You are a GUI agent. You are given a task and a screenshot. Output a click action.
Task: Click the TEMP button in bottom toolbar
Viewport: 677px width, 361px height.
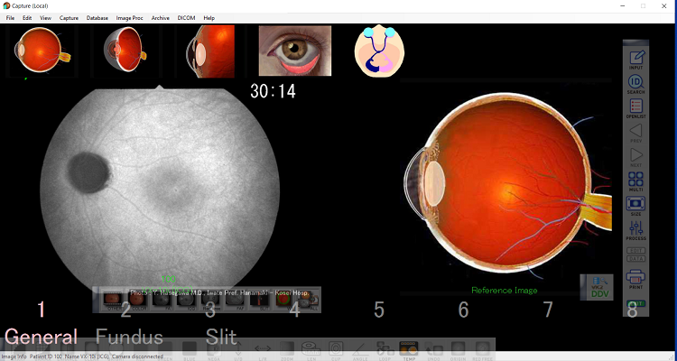point(408,347)
